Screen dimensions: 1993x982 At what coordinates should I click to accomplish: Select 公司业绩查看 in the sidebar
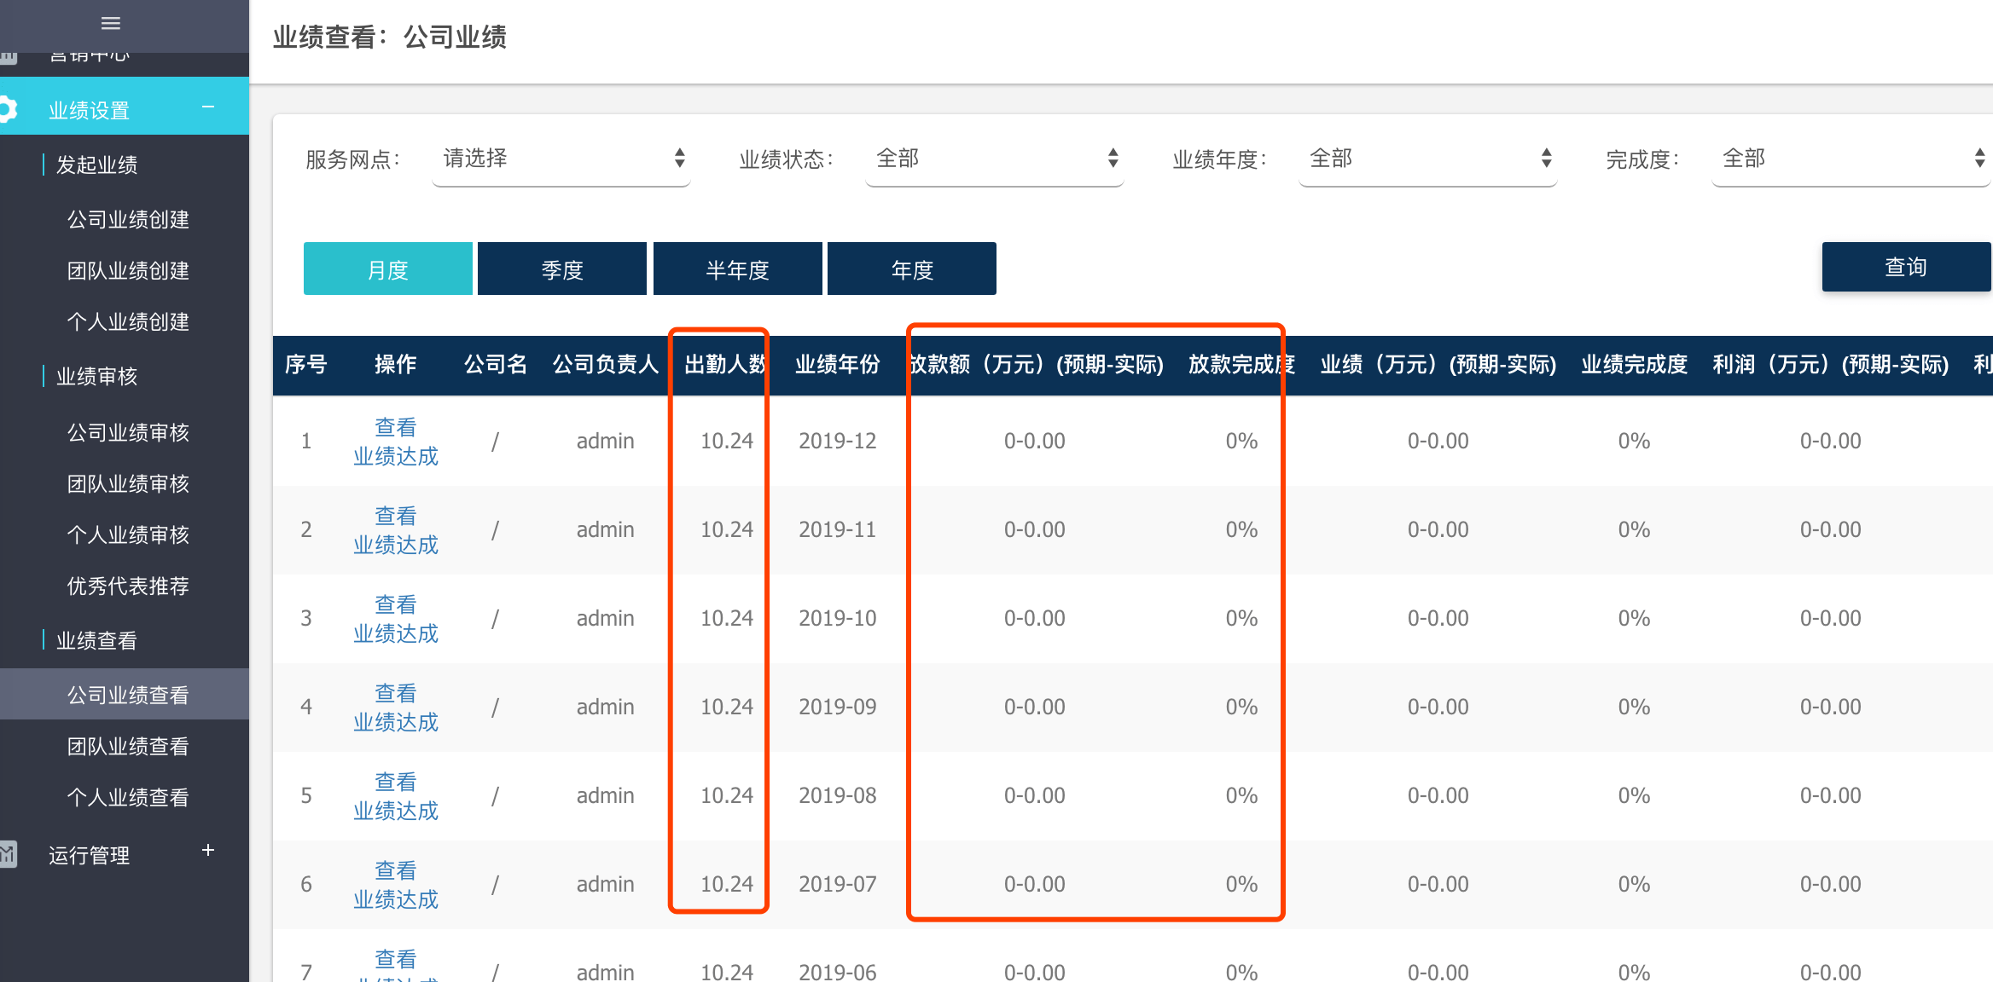tap(127, 693)
